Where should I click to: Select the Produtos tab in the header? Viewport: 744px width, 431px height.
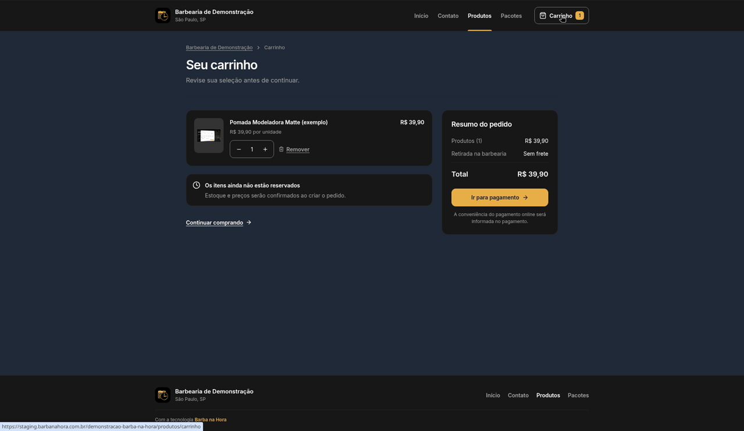point(480,16)
